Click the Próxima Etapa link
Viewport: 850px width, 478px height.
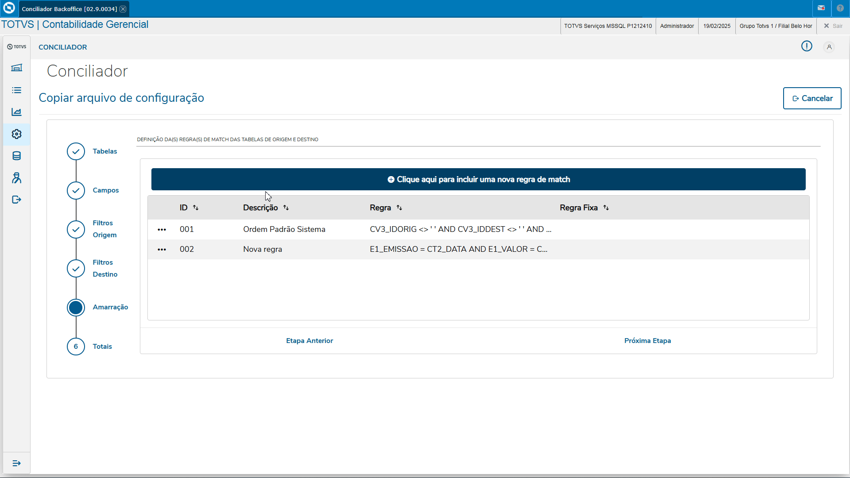click(647, 341)
